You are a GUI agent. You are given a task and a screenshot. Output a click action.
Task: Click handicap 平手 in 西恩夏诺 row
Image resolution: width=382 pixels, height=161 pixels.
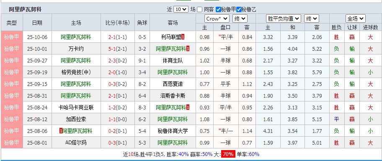[225, 84]
